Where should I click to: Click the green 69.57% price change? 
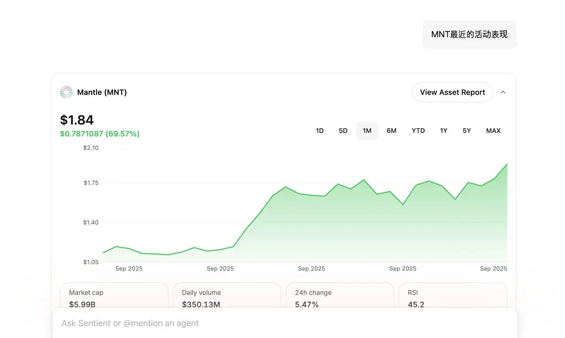[100, 134]
